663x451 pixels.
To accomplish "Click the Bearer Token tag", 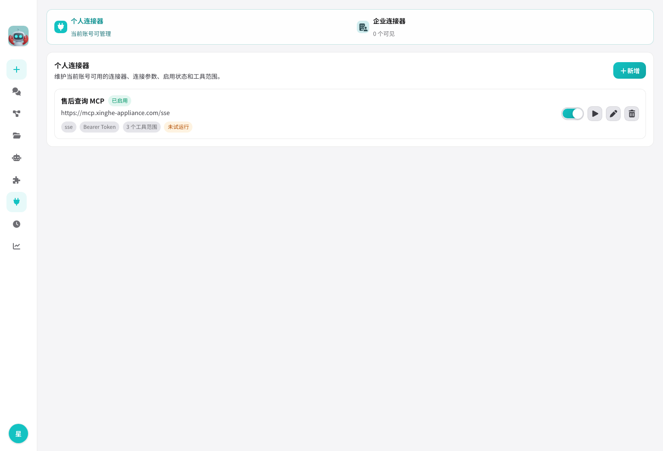I will (99, 127).
